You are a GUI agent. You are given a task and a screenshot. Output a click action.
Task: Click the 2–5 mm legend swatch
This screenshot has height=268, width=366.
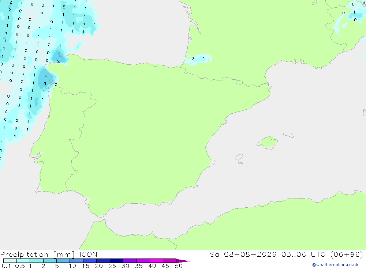tap(50, 261)
